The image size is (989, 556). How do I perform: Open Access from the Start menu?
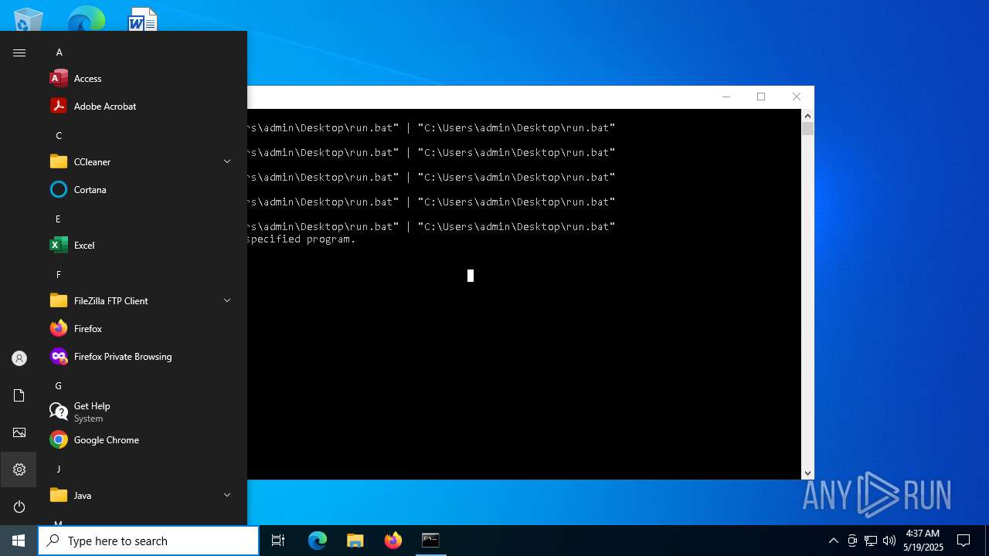coord(142,79)
